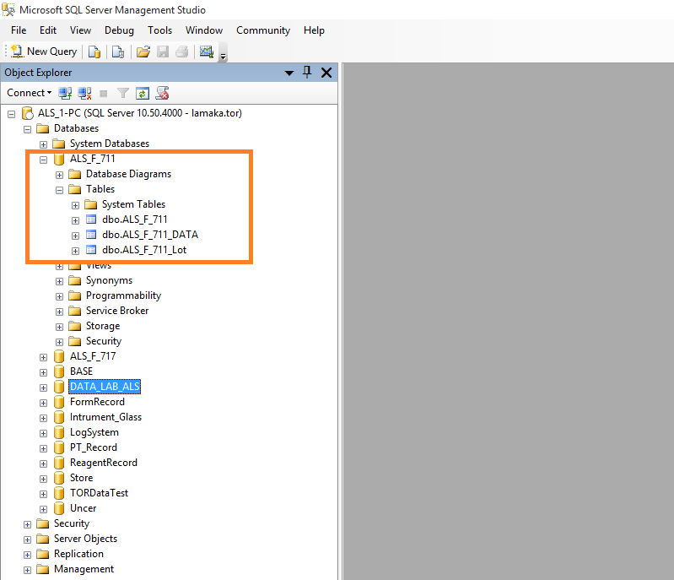Select the BASE database

click(81, 371)
